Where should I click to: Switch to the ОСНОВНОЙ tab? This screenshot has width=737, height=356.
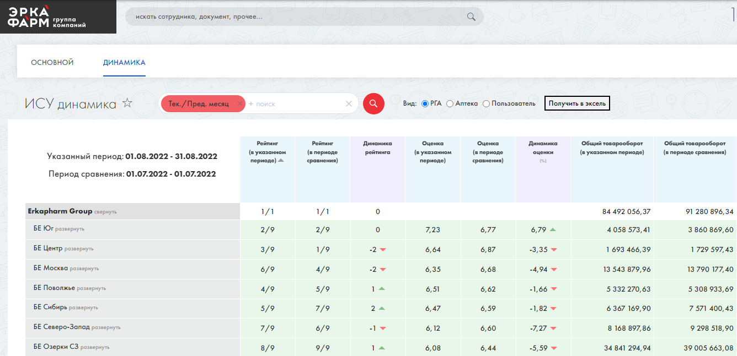(x=52, y=62)
